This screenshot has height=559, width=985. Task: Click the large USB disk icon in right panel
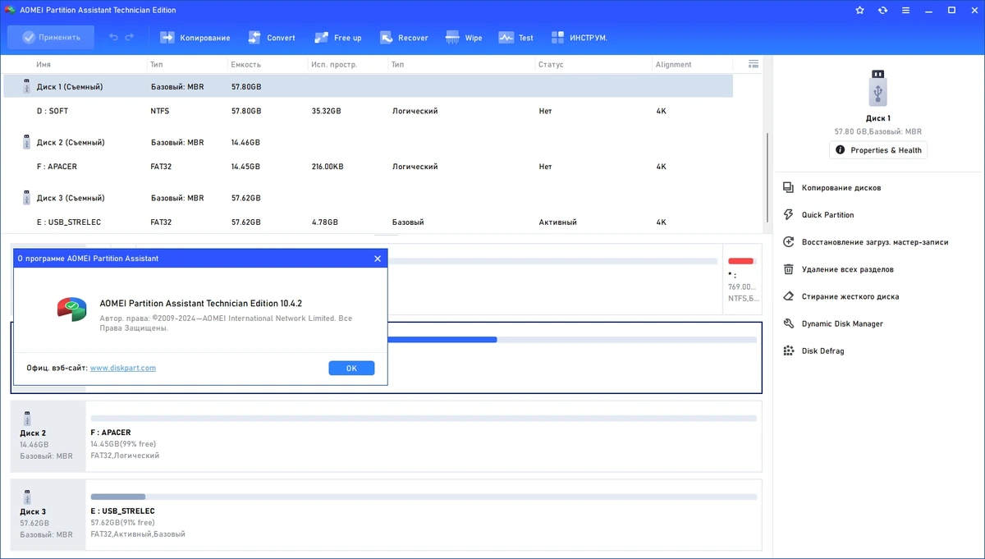point(877,88)
